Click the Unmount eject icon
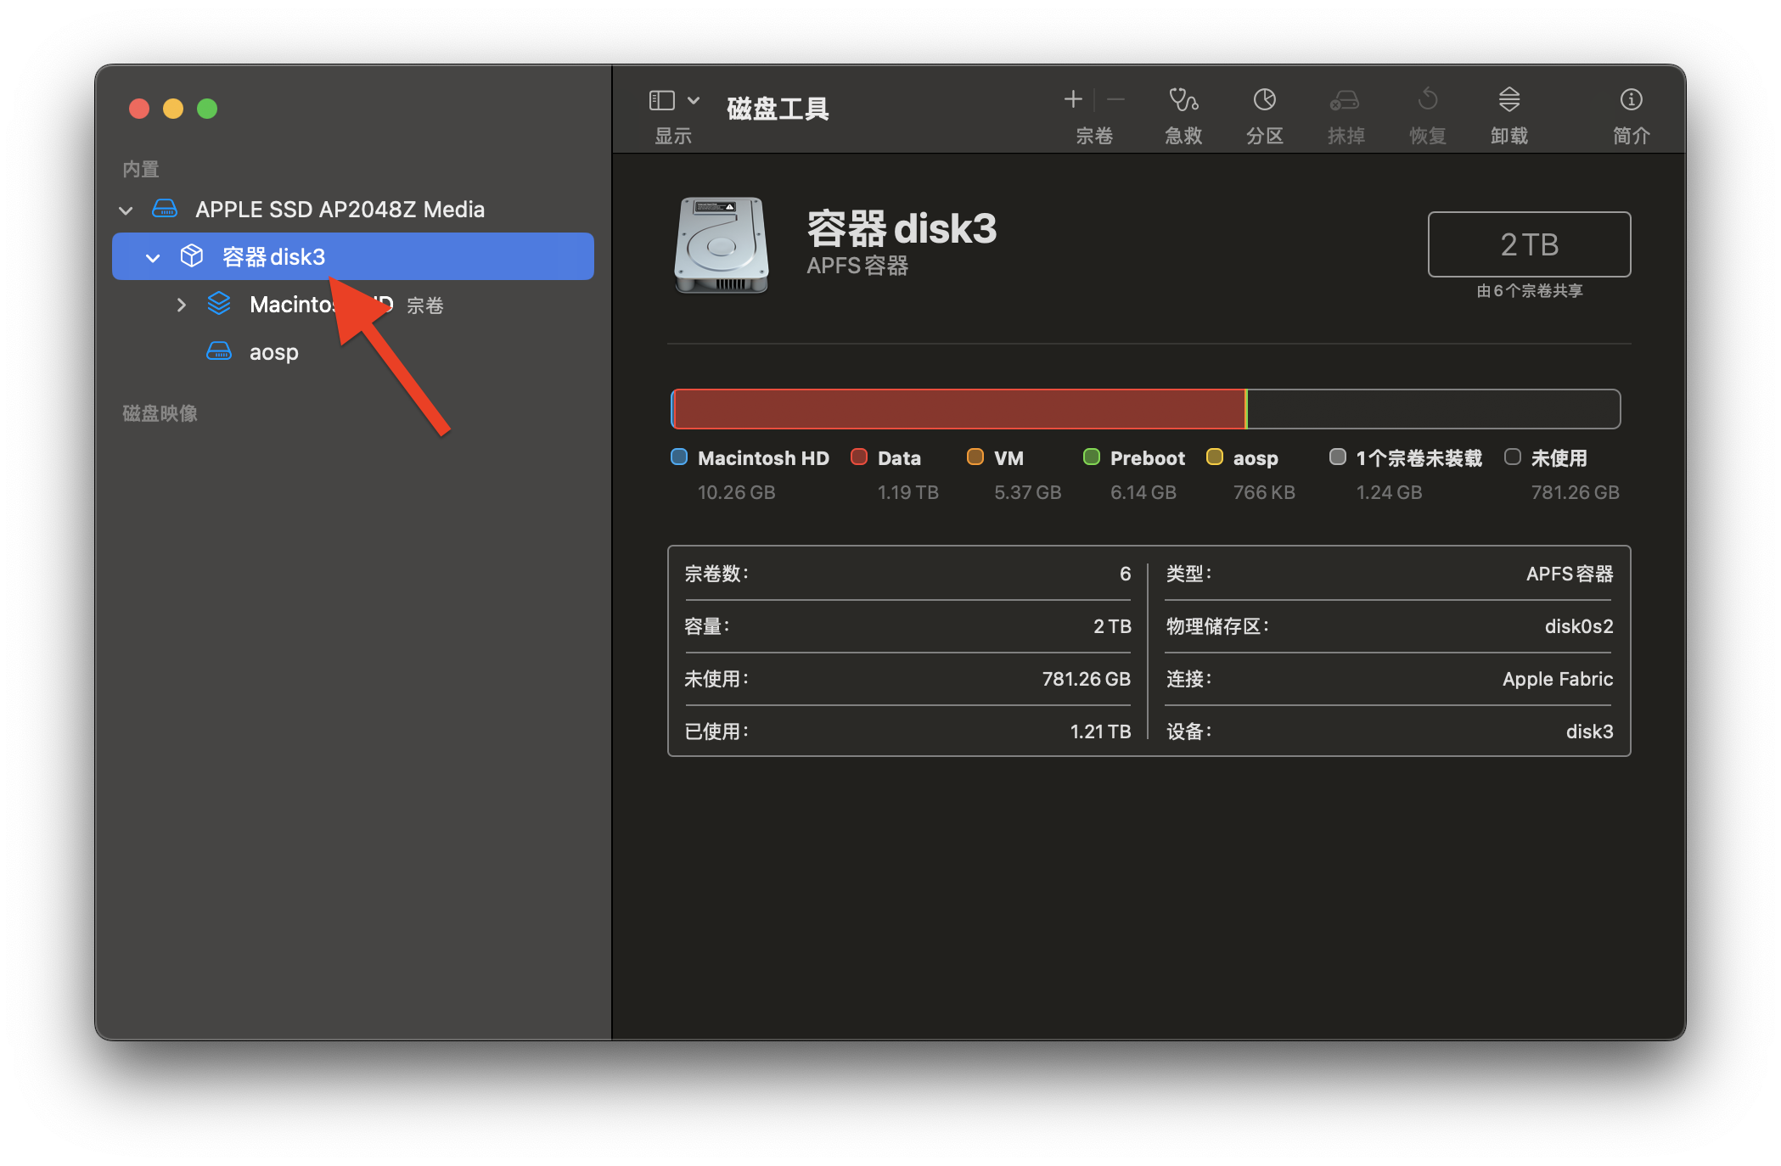1781x1166 pixels. click(x=1509, y=100)
